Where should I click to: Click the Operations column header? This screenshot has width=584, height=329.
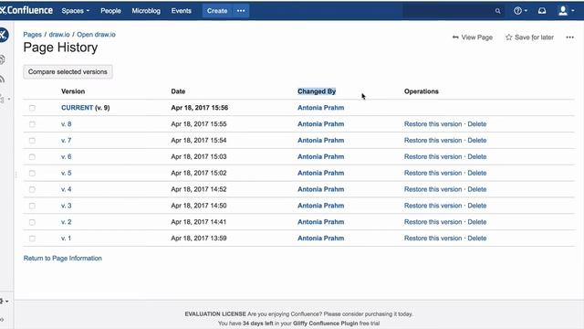(x=422, y=91)
